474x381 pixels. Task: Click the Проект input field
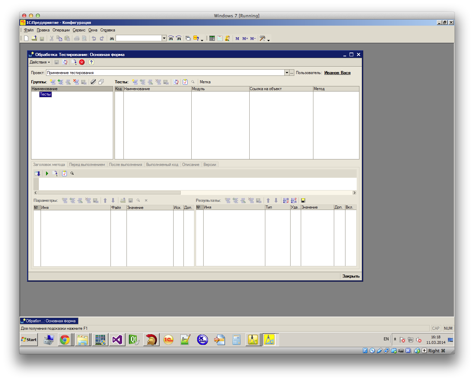click(165, 73)
